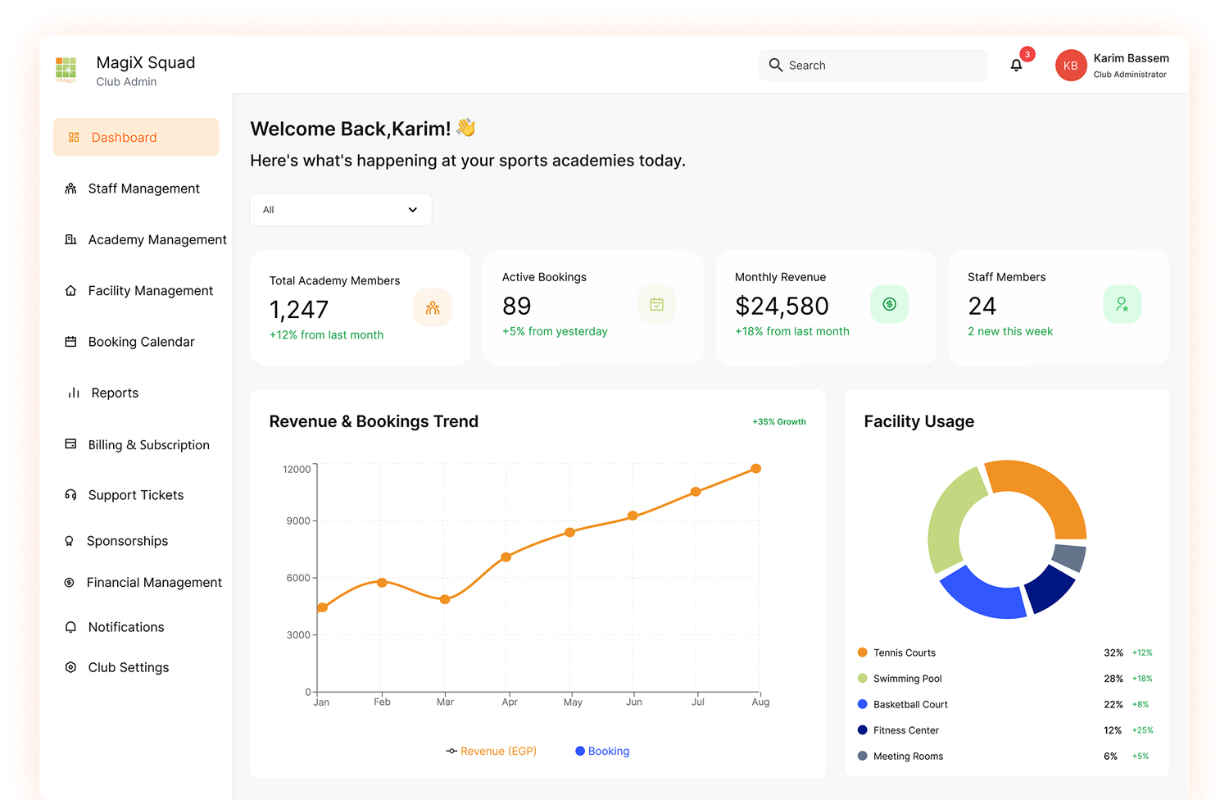Screen dimensions: 1229x800
Task: Click the Monthly Revenue dollar icon
Action: [x=890, y=304]
